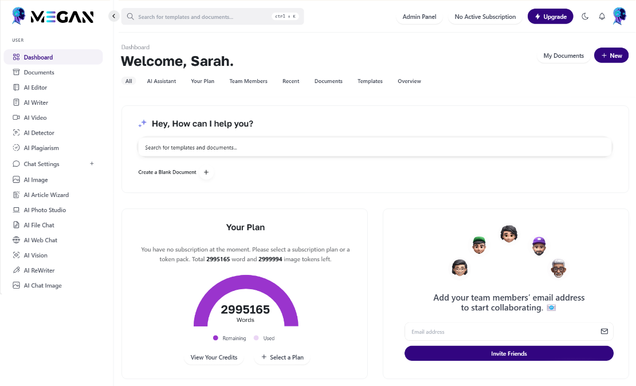Click the AI Chat Image icon
636x386 pixels.
[x=16, y=285]
